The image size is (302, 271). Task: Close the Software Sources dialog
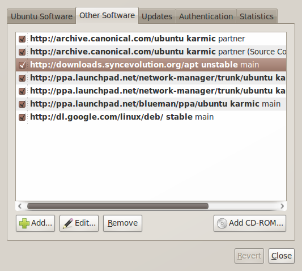pyautogui.click(x=282, y=256)
